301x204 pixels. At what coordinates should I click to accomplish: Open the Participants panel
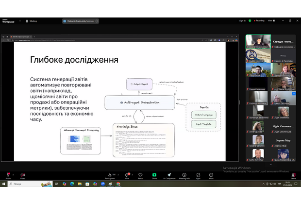(110, 175)
